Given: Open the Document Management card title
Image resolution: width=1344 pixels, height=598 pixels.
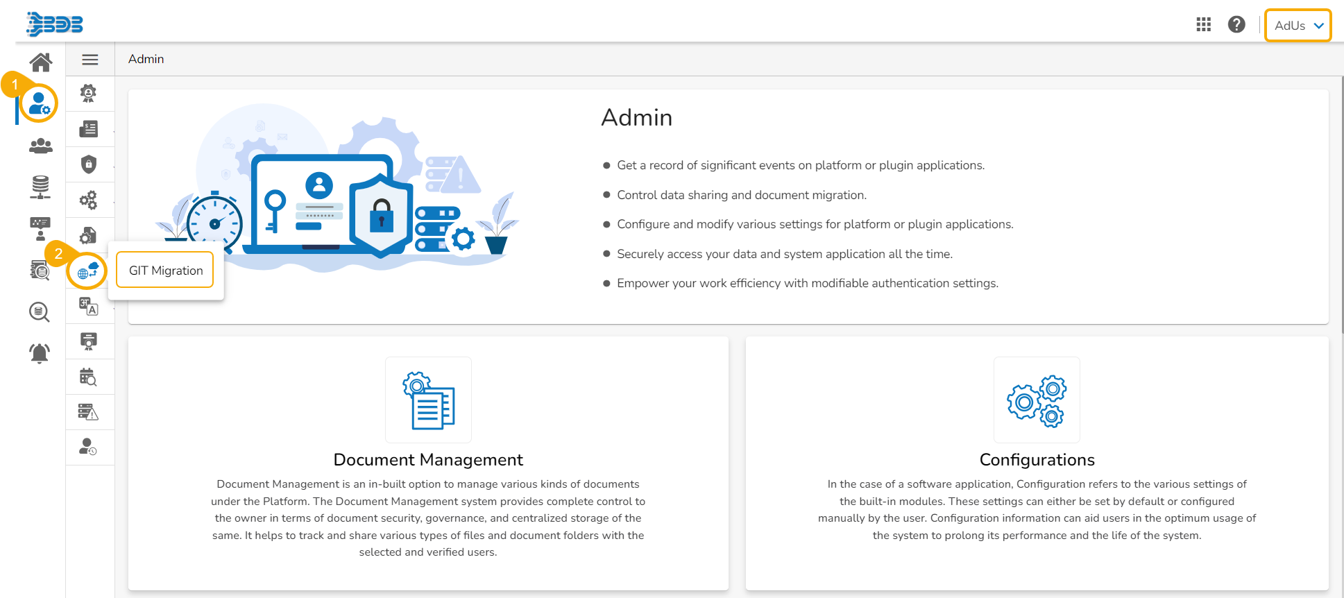Looking at the screenshot, I should point(428,460).
